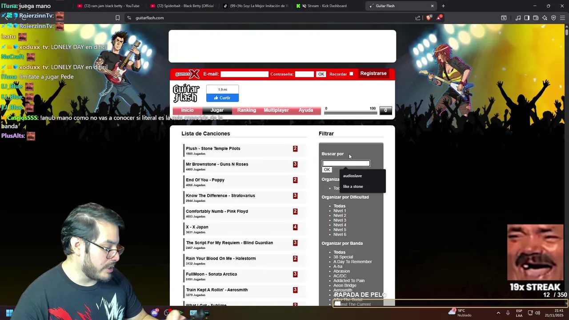Open the Inicio menu item

point(187,110)
